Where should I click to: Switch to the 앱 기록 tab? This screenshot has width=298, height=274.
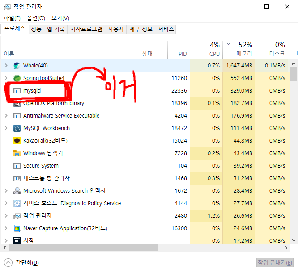tap(55, 29)
